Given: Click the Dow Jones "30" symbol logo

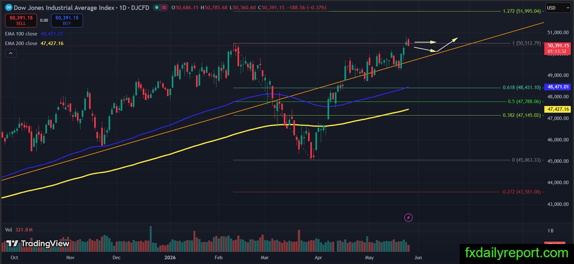Looking at the screenshot, I should click(x=9, y=7).
